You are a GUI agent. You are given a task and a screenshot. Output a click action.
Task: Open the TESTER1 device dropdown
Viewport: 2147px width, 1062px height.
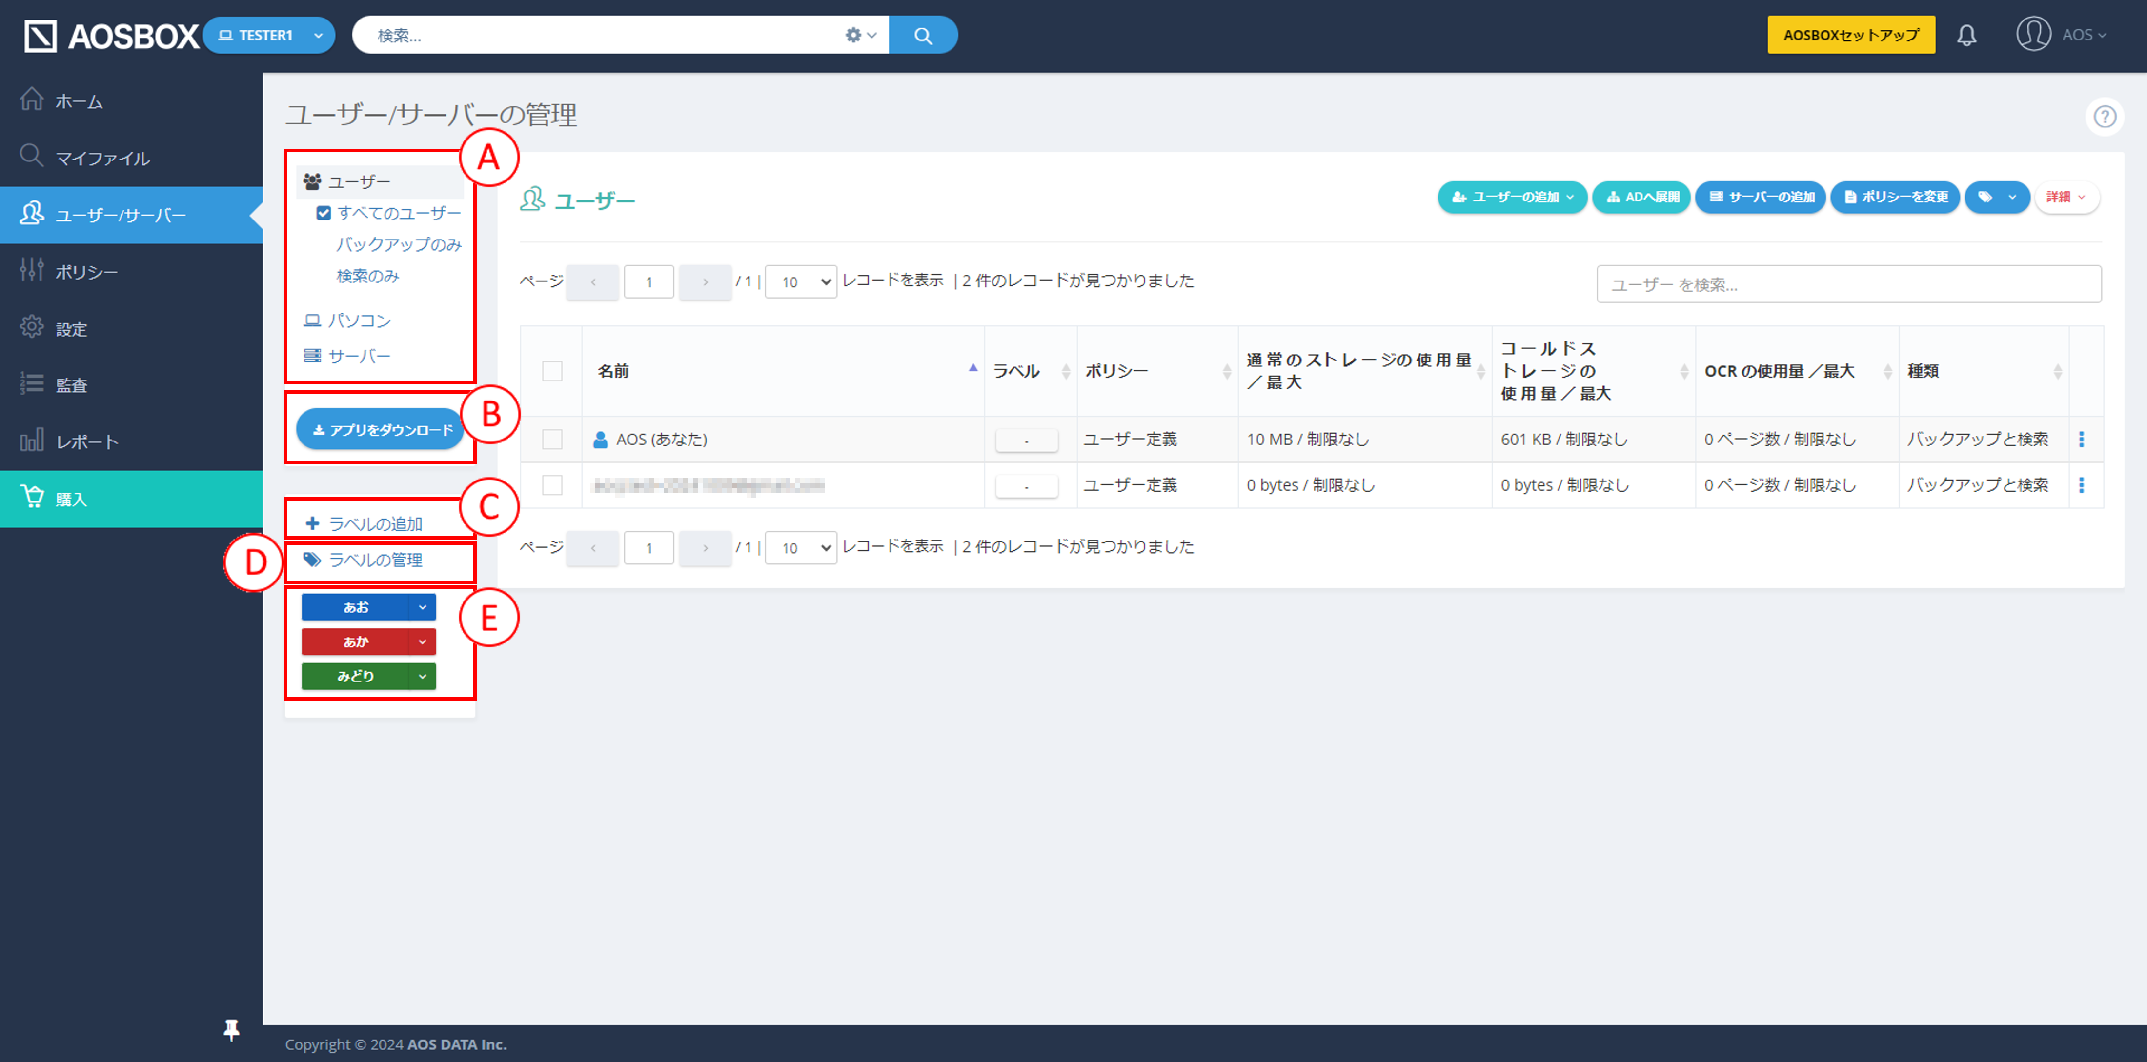click(x=268, y=35)
